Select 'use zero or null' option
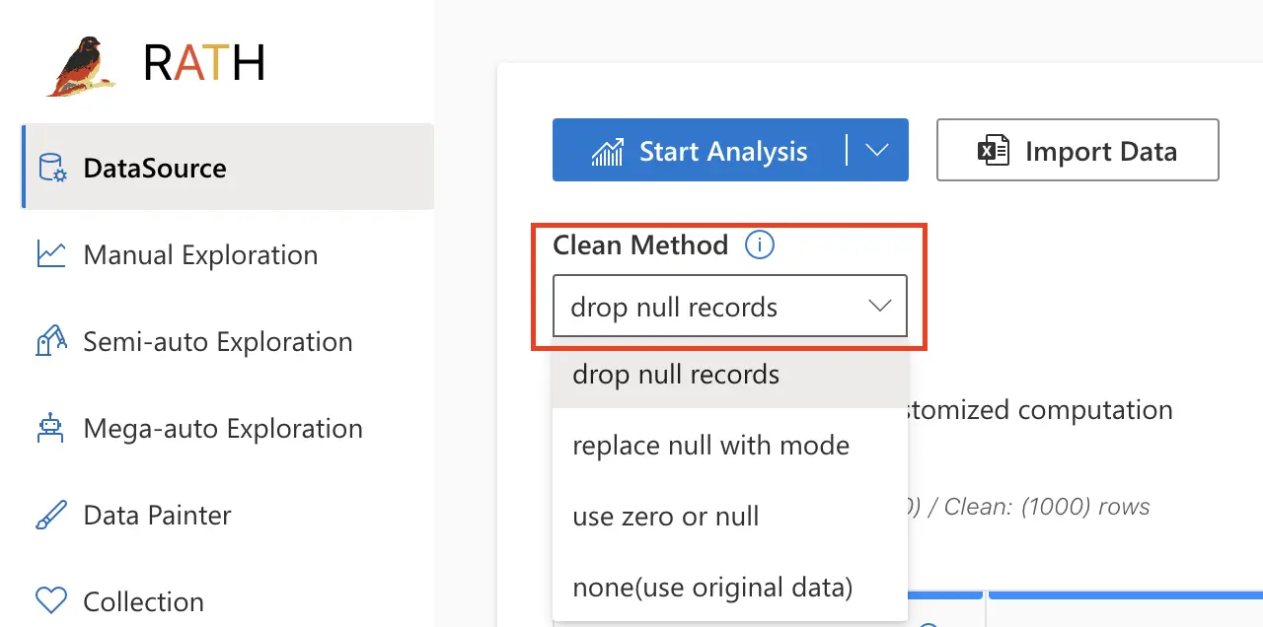1263x627 pixels. pyautogui.click(x=666, y=517)
